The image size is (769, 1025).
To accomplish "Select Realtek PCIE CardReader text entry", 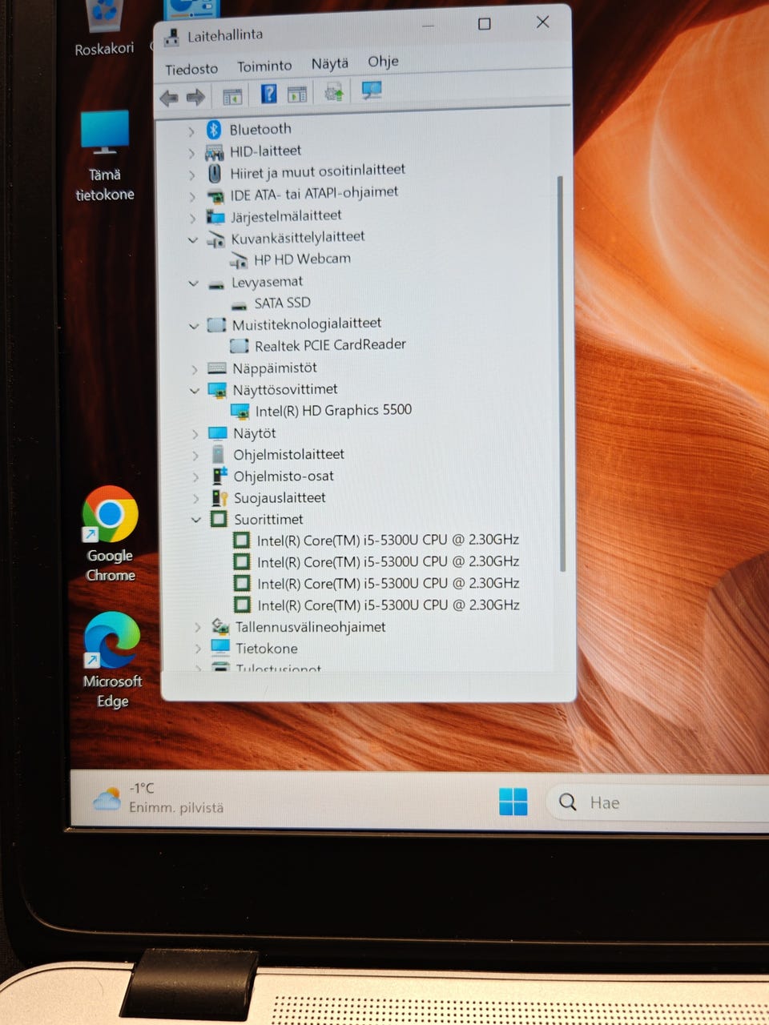I will click(330, 345).
